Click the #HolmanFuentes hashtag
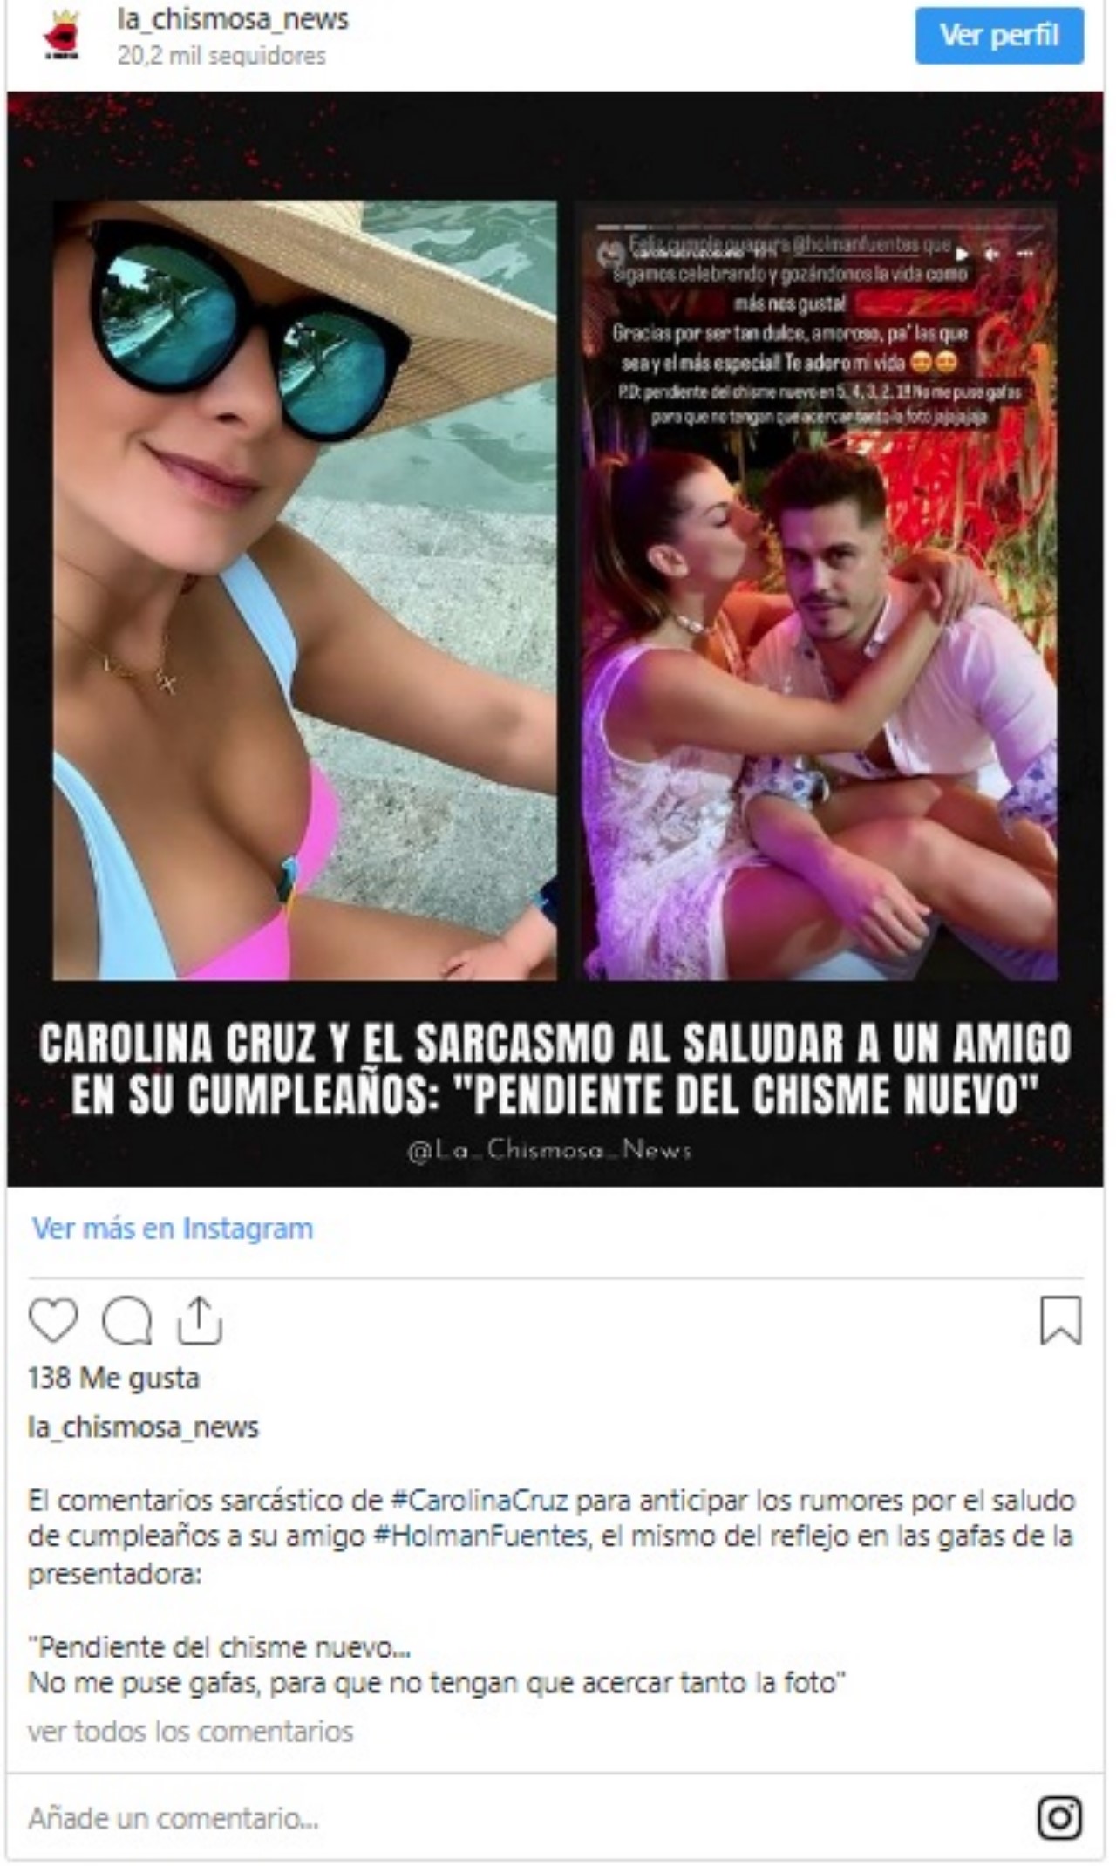The height and width of the screenshot is (1866, 1116). point(480,1536)
